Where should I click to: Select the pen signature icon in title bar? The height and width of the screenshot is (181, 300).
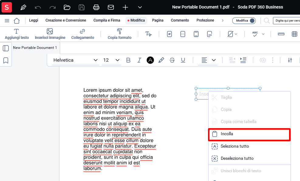23,8
